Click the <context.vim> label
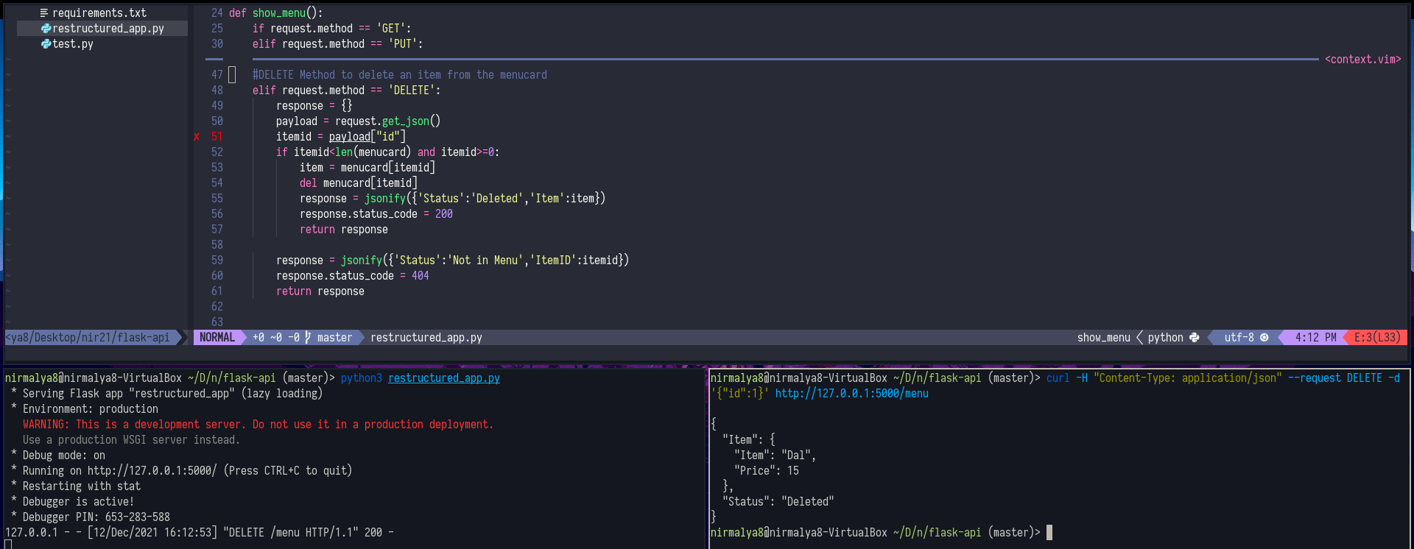 [1363, 60]
